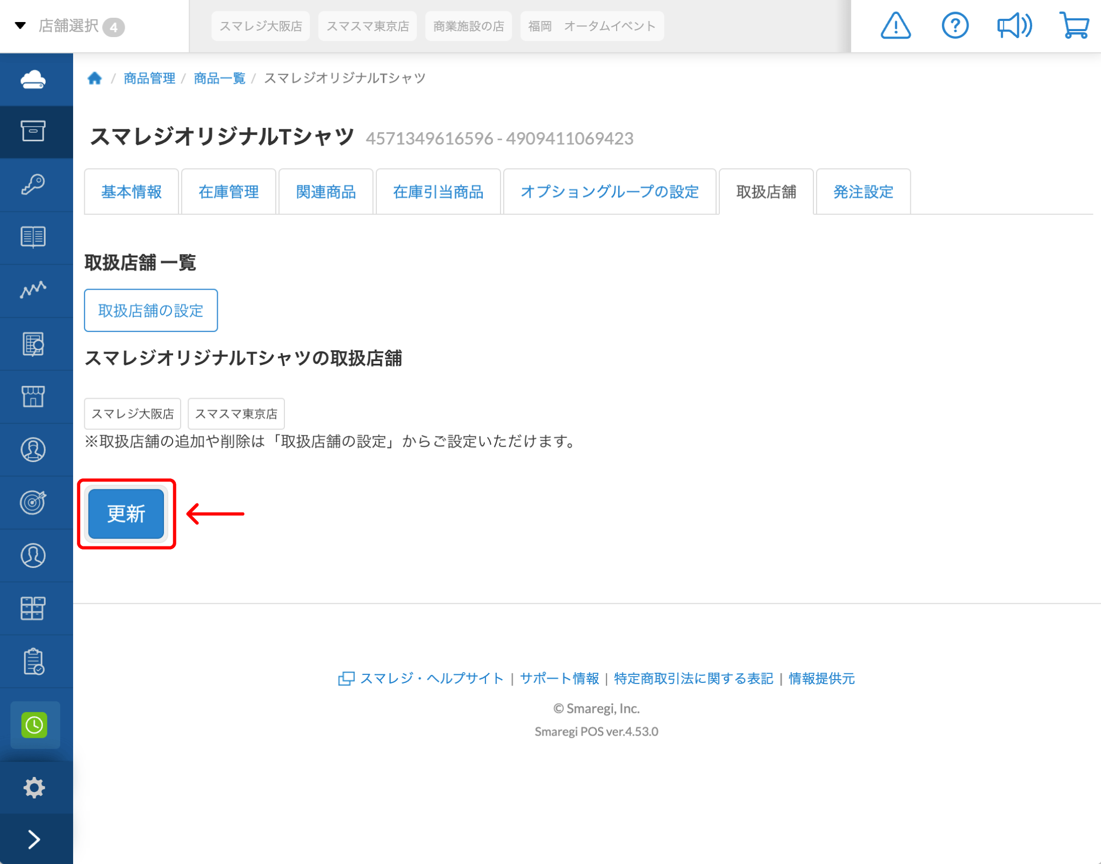Open the customer profile icon above target
Screen dimensions: 1101x864
pyautogui.click(x=33, y=450)
